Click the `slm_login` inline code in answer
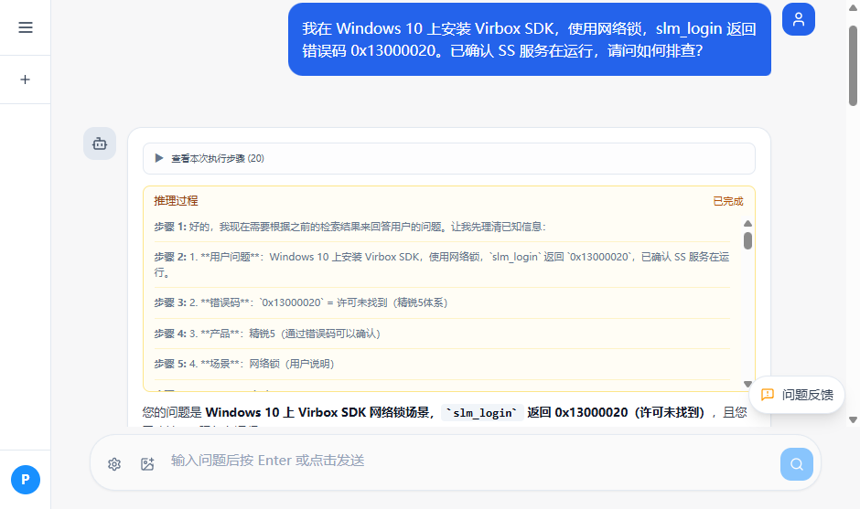Viewport: 860px width, 509px height. click(x=481, y=412)
